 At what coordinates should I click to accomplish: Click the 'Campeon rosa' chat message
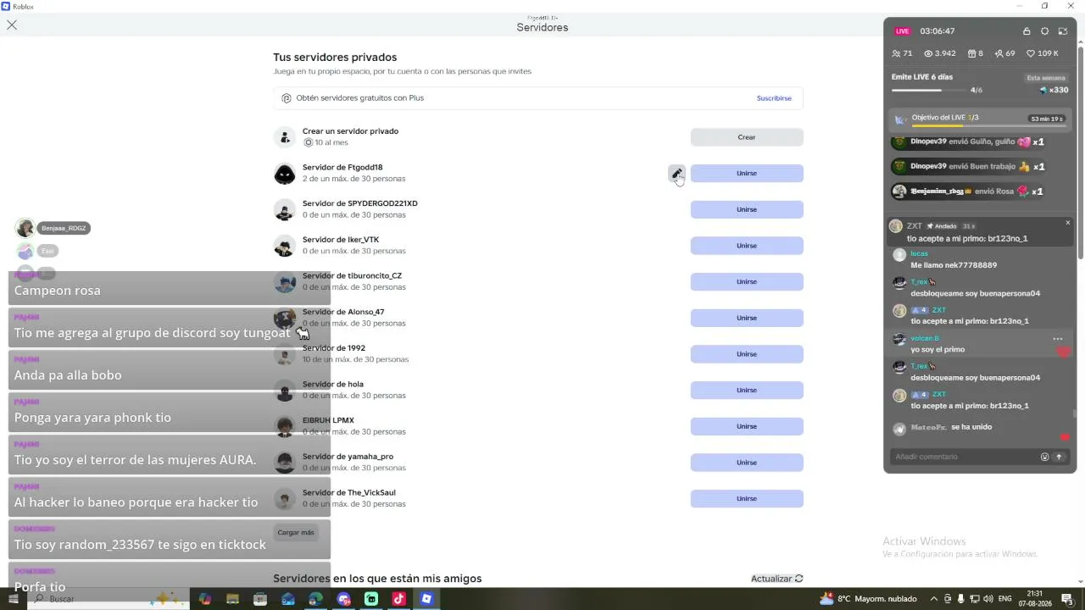[58, 291]
